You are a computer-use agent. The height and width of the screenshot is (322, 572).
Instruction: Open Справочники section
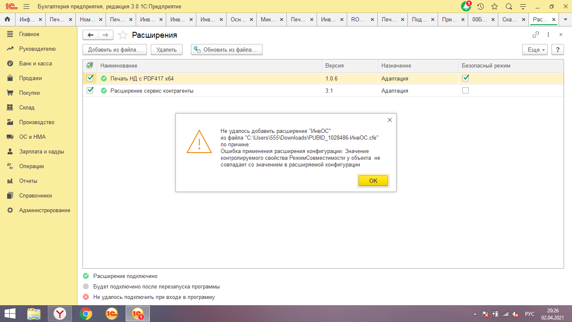[36, 195]
